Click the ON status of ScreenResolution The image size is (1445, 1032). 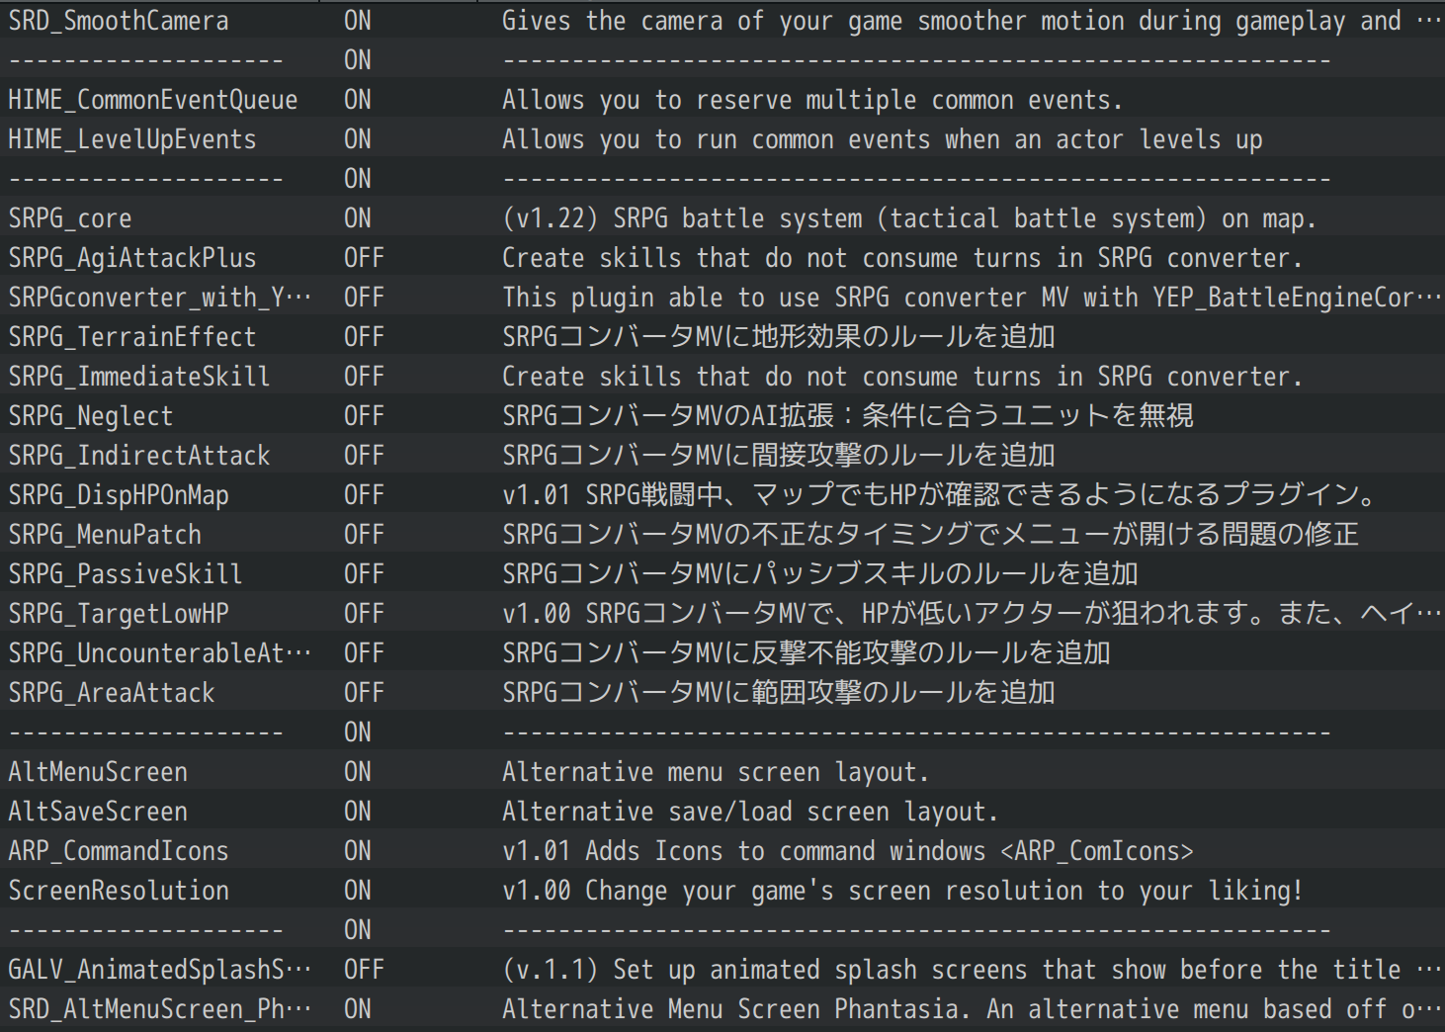click(358, 891)
